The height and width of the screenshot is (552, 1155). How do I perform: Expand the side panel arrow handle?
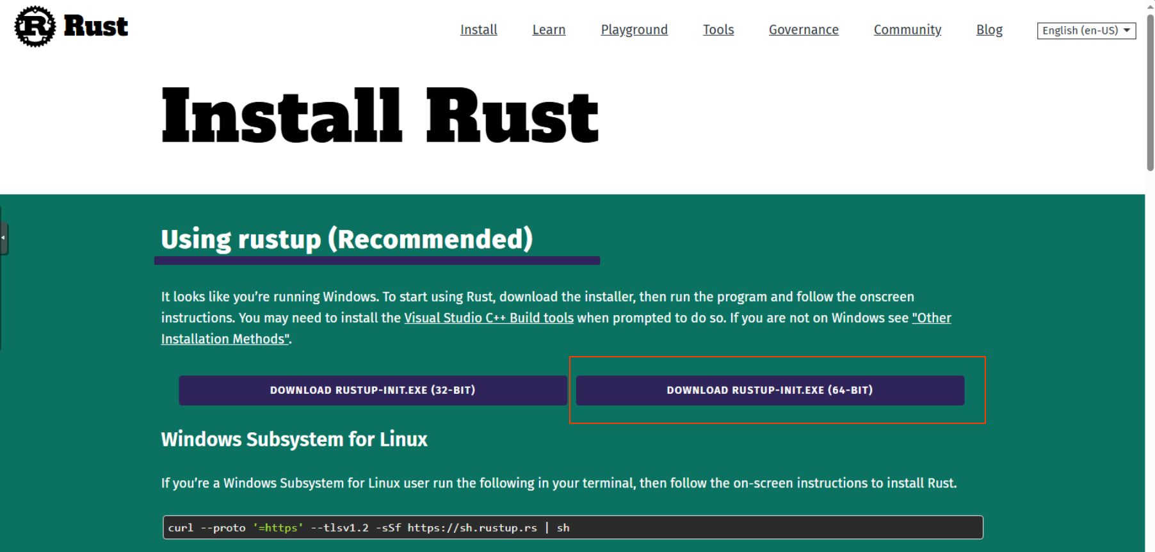point(4,238)
